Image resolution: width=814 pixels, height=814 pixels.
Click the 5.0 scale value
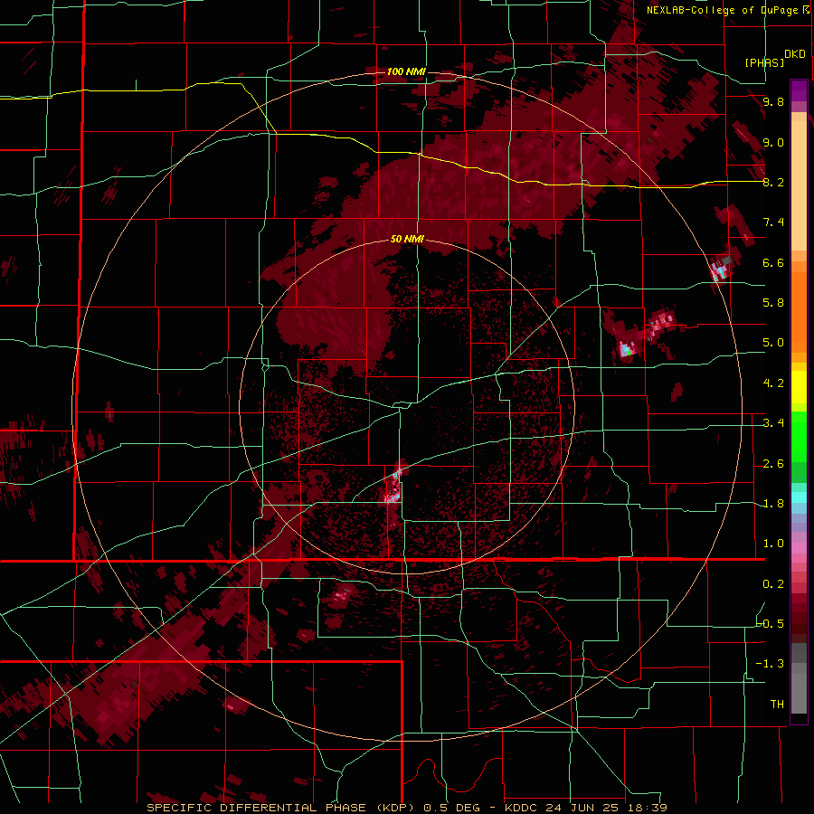[x=773, y=343]
